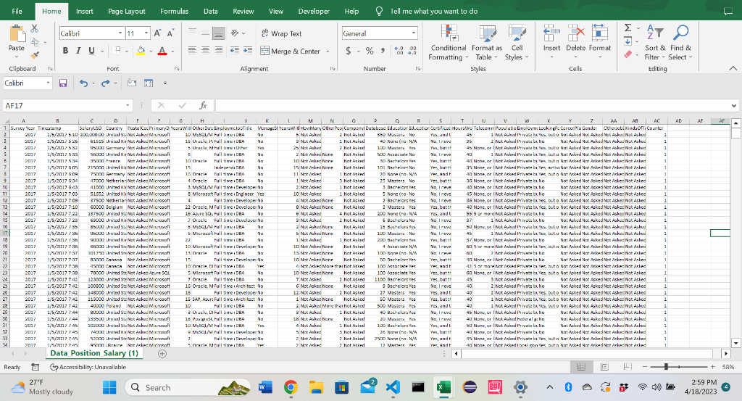Undo last action with quick access arrow
742x401 pixels.
(83, 83)
